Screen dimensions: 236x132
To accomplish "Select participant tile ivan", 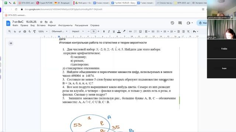I will pos(221,69).
